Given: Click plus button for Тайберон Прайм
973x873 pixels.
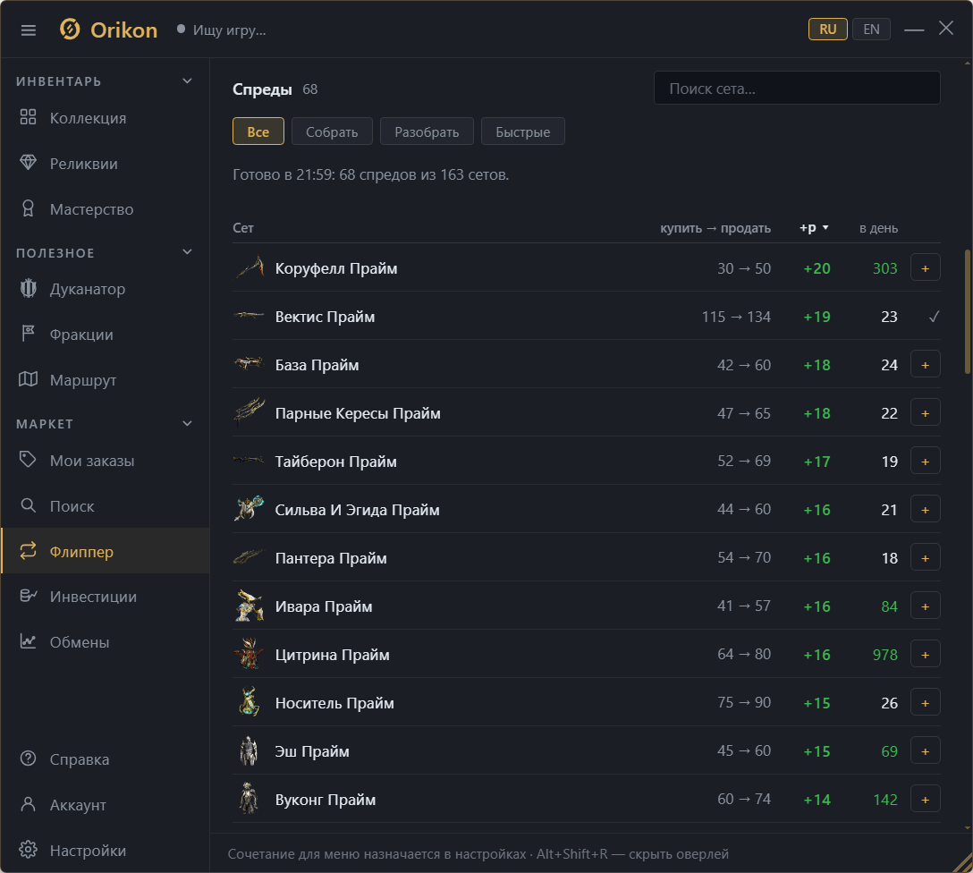Looking at the screenshot, I should coord(926,462).
